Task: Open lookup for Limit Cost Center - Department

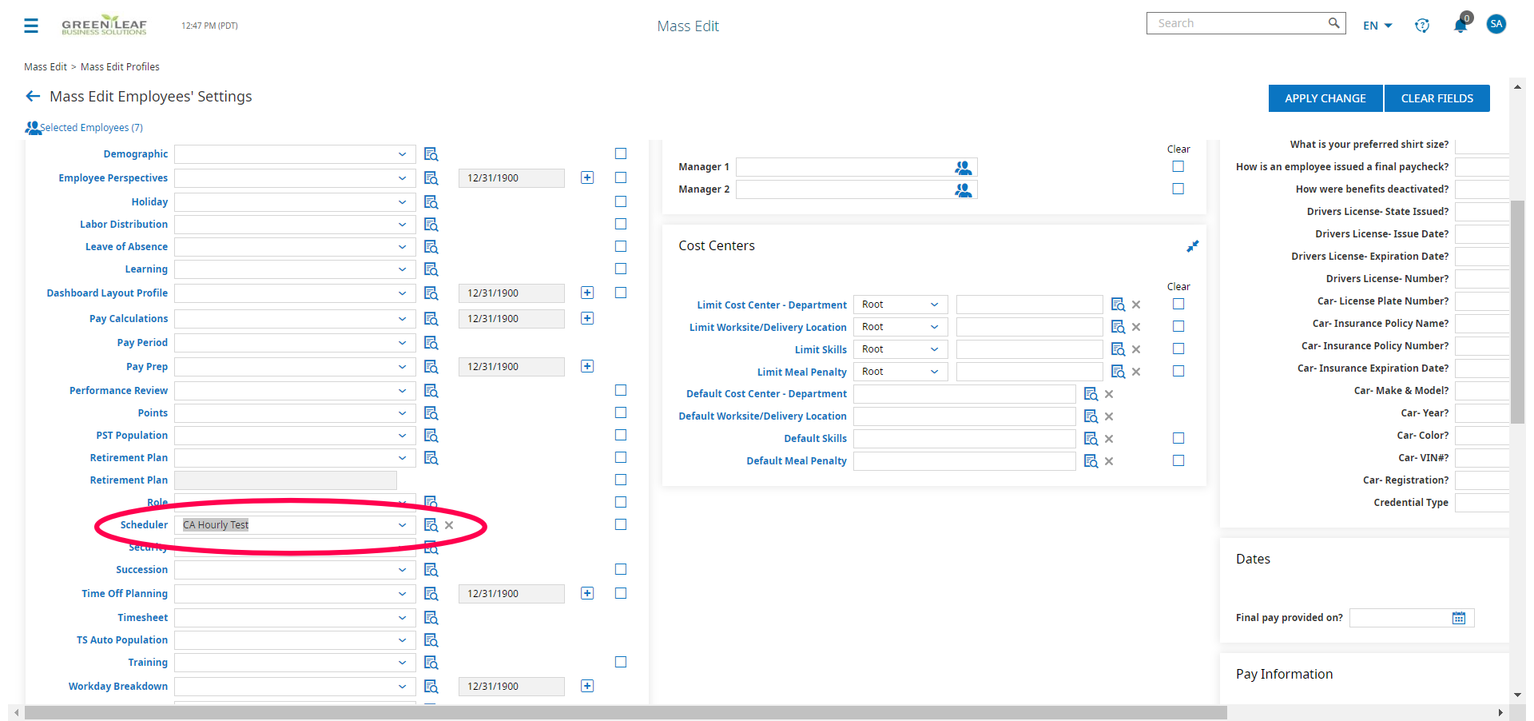Action: click(1118, 305)
